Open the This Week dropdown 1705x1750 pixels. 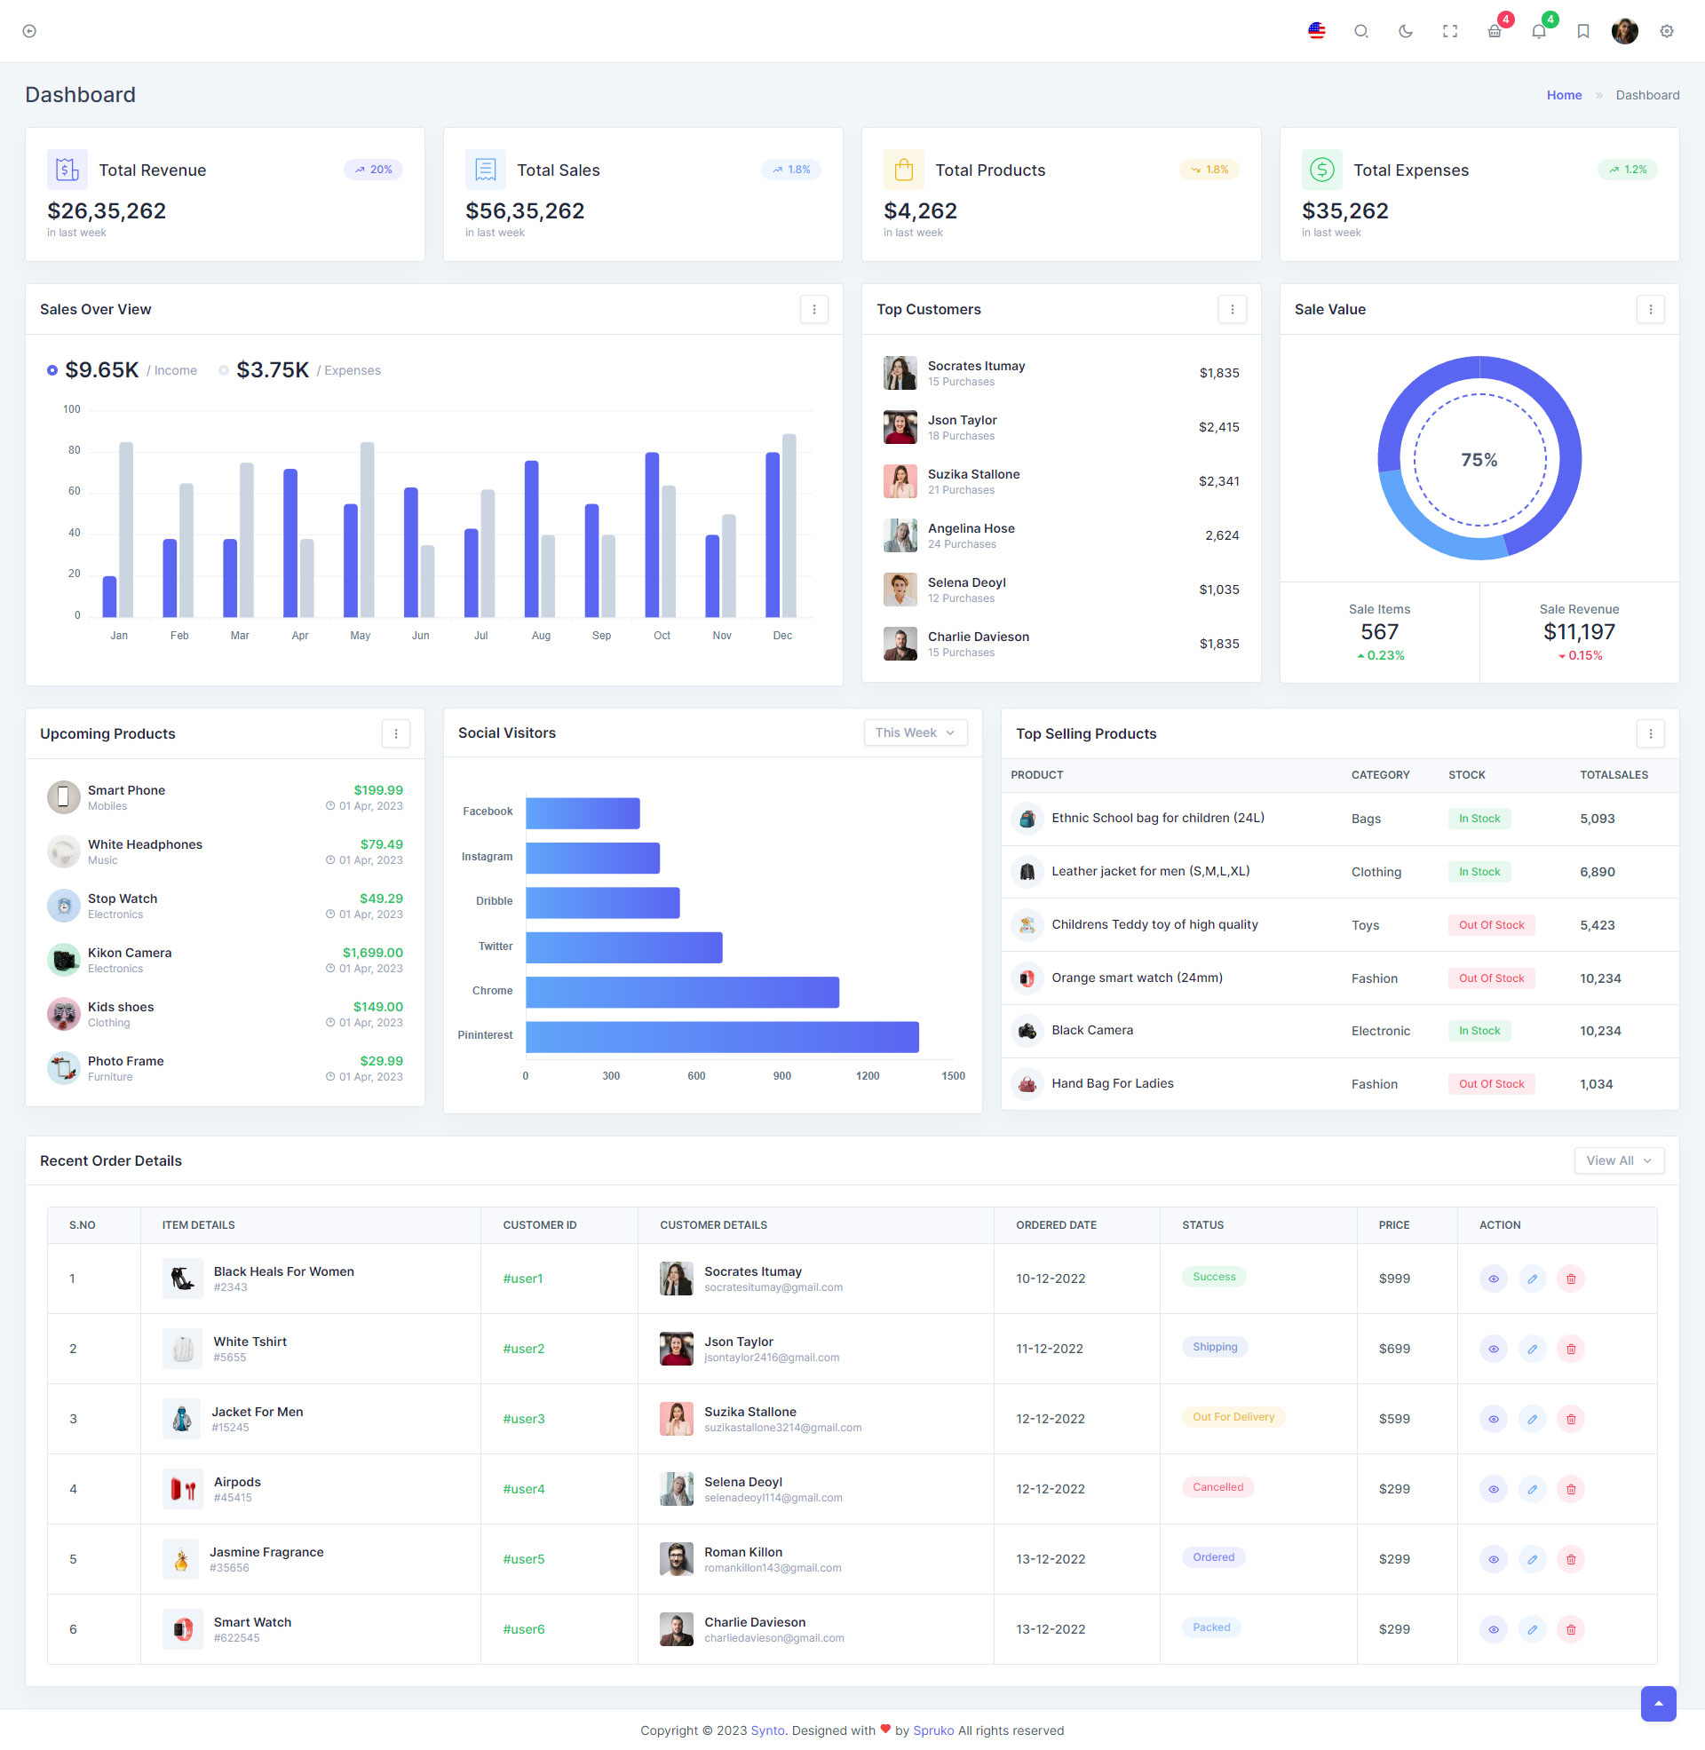pos(915,732)
